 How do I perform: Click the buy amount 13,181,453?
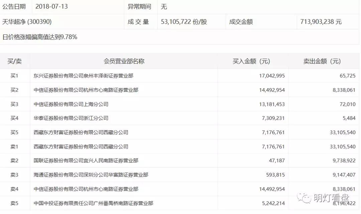pos(272,104)
